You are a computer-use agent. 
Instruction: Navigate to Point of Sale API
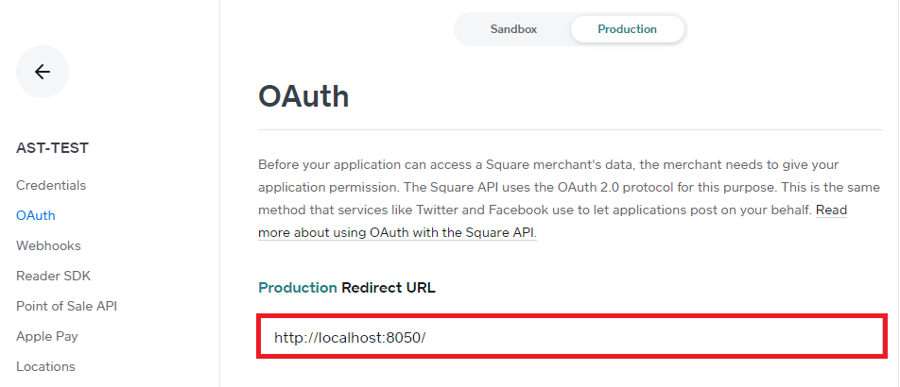pyautogui.click(x=66, y=306)
